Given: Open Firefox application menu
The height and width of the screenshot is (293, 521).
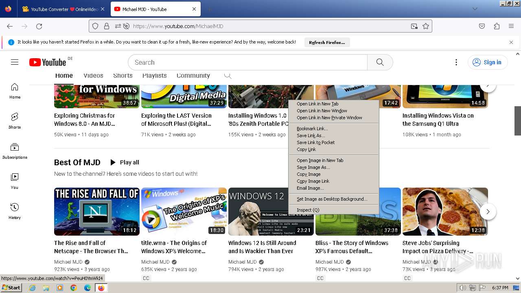Looking at the screenshot, I should (511, 26).
